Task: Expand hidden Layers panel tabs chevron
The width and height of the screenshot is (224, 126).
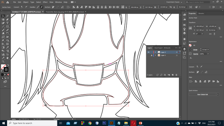Action: 176,48
